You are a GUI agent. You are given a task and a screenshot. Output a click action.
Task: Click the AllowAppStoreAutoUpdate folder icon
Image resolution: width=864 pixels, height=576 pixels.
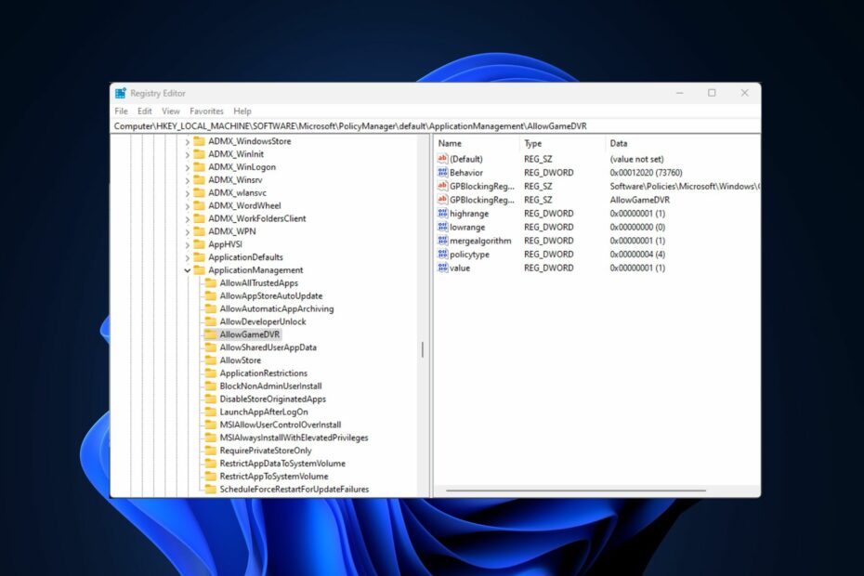tap(211, 295)
